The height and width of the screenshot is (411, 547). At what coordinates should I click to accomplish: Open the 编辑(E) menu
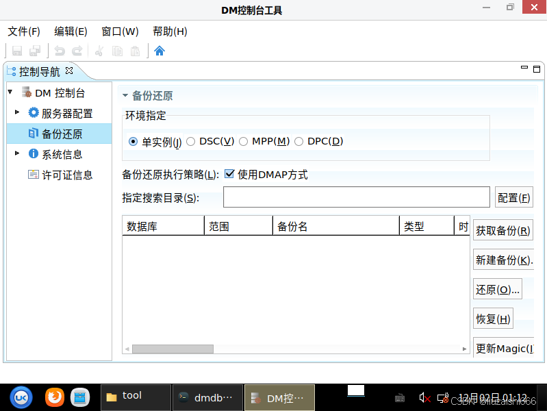pyautogui.click(x=71, y=32)
